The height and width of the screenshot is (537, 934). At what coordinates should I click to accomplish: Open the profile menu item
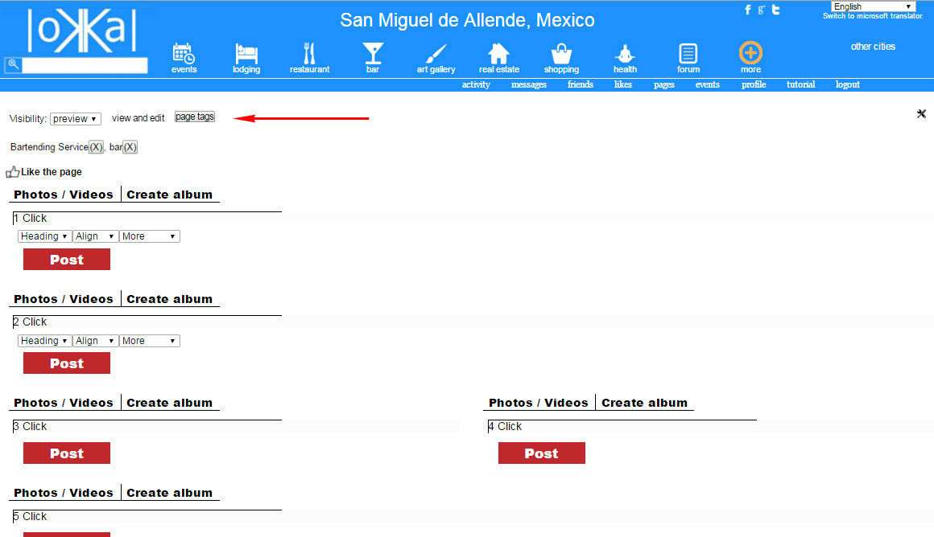point(754,84)
